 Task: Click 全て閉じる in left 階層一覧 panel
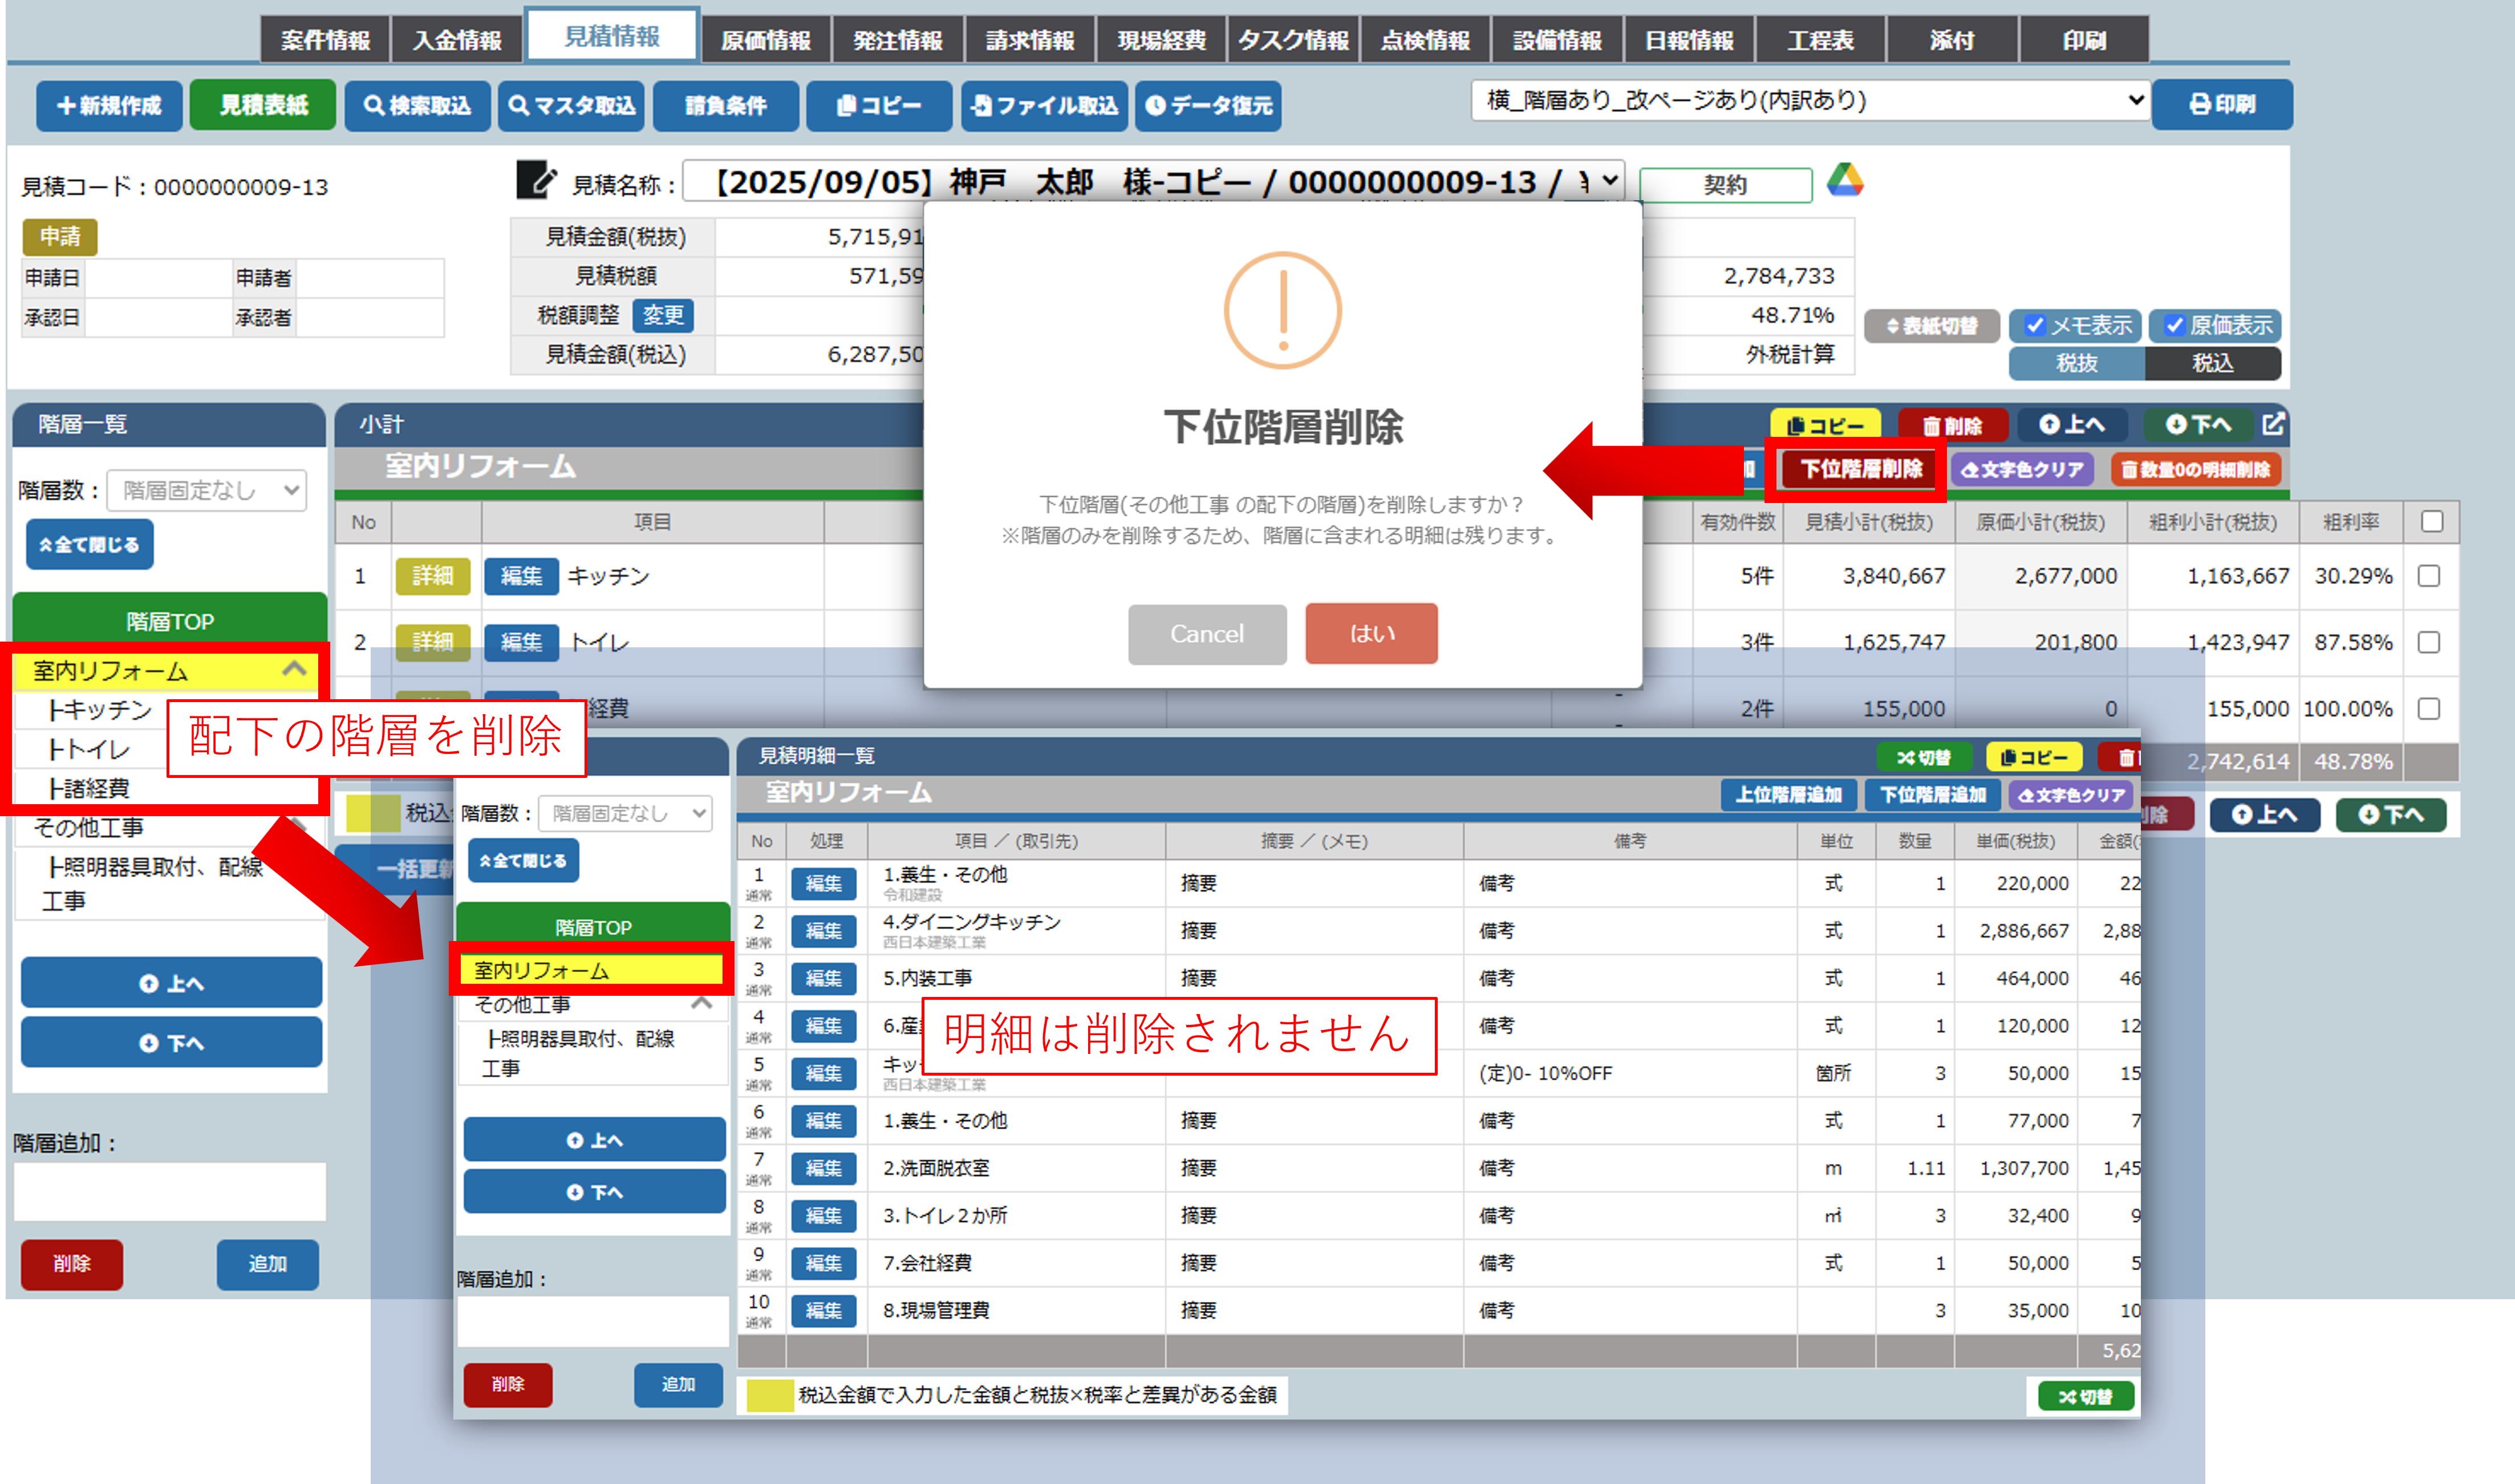90,544
